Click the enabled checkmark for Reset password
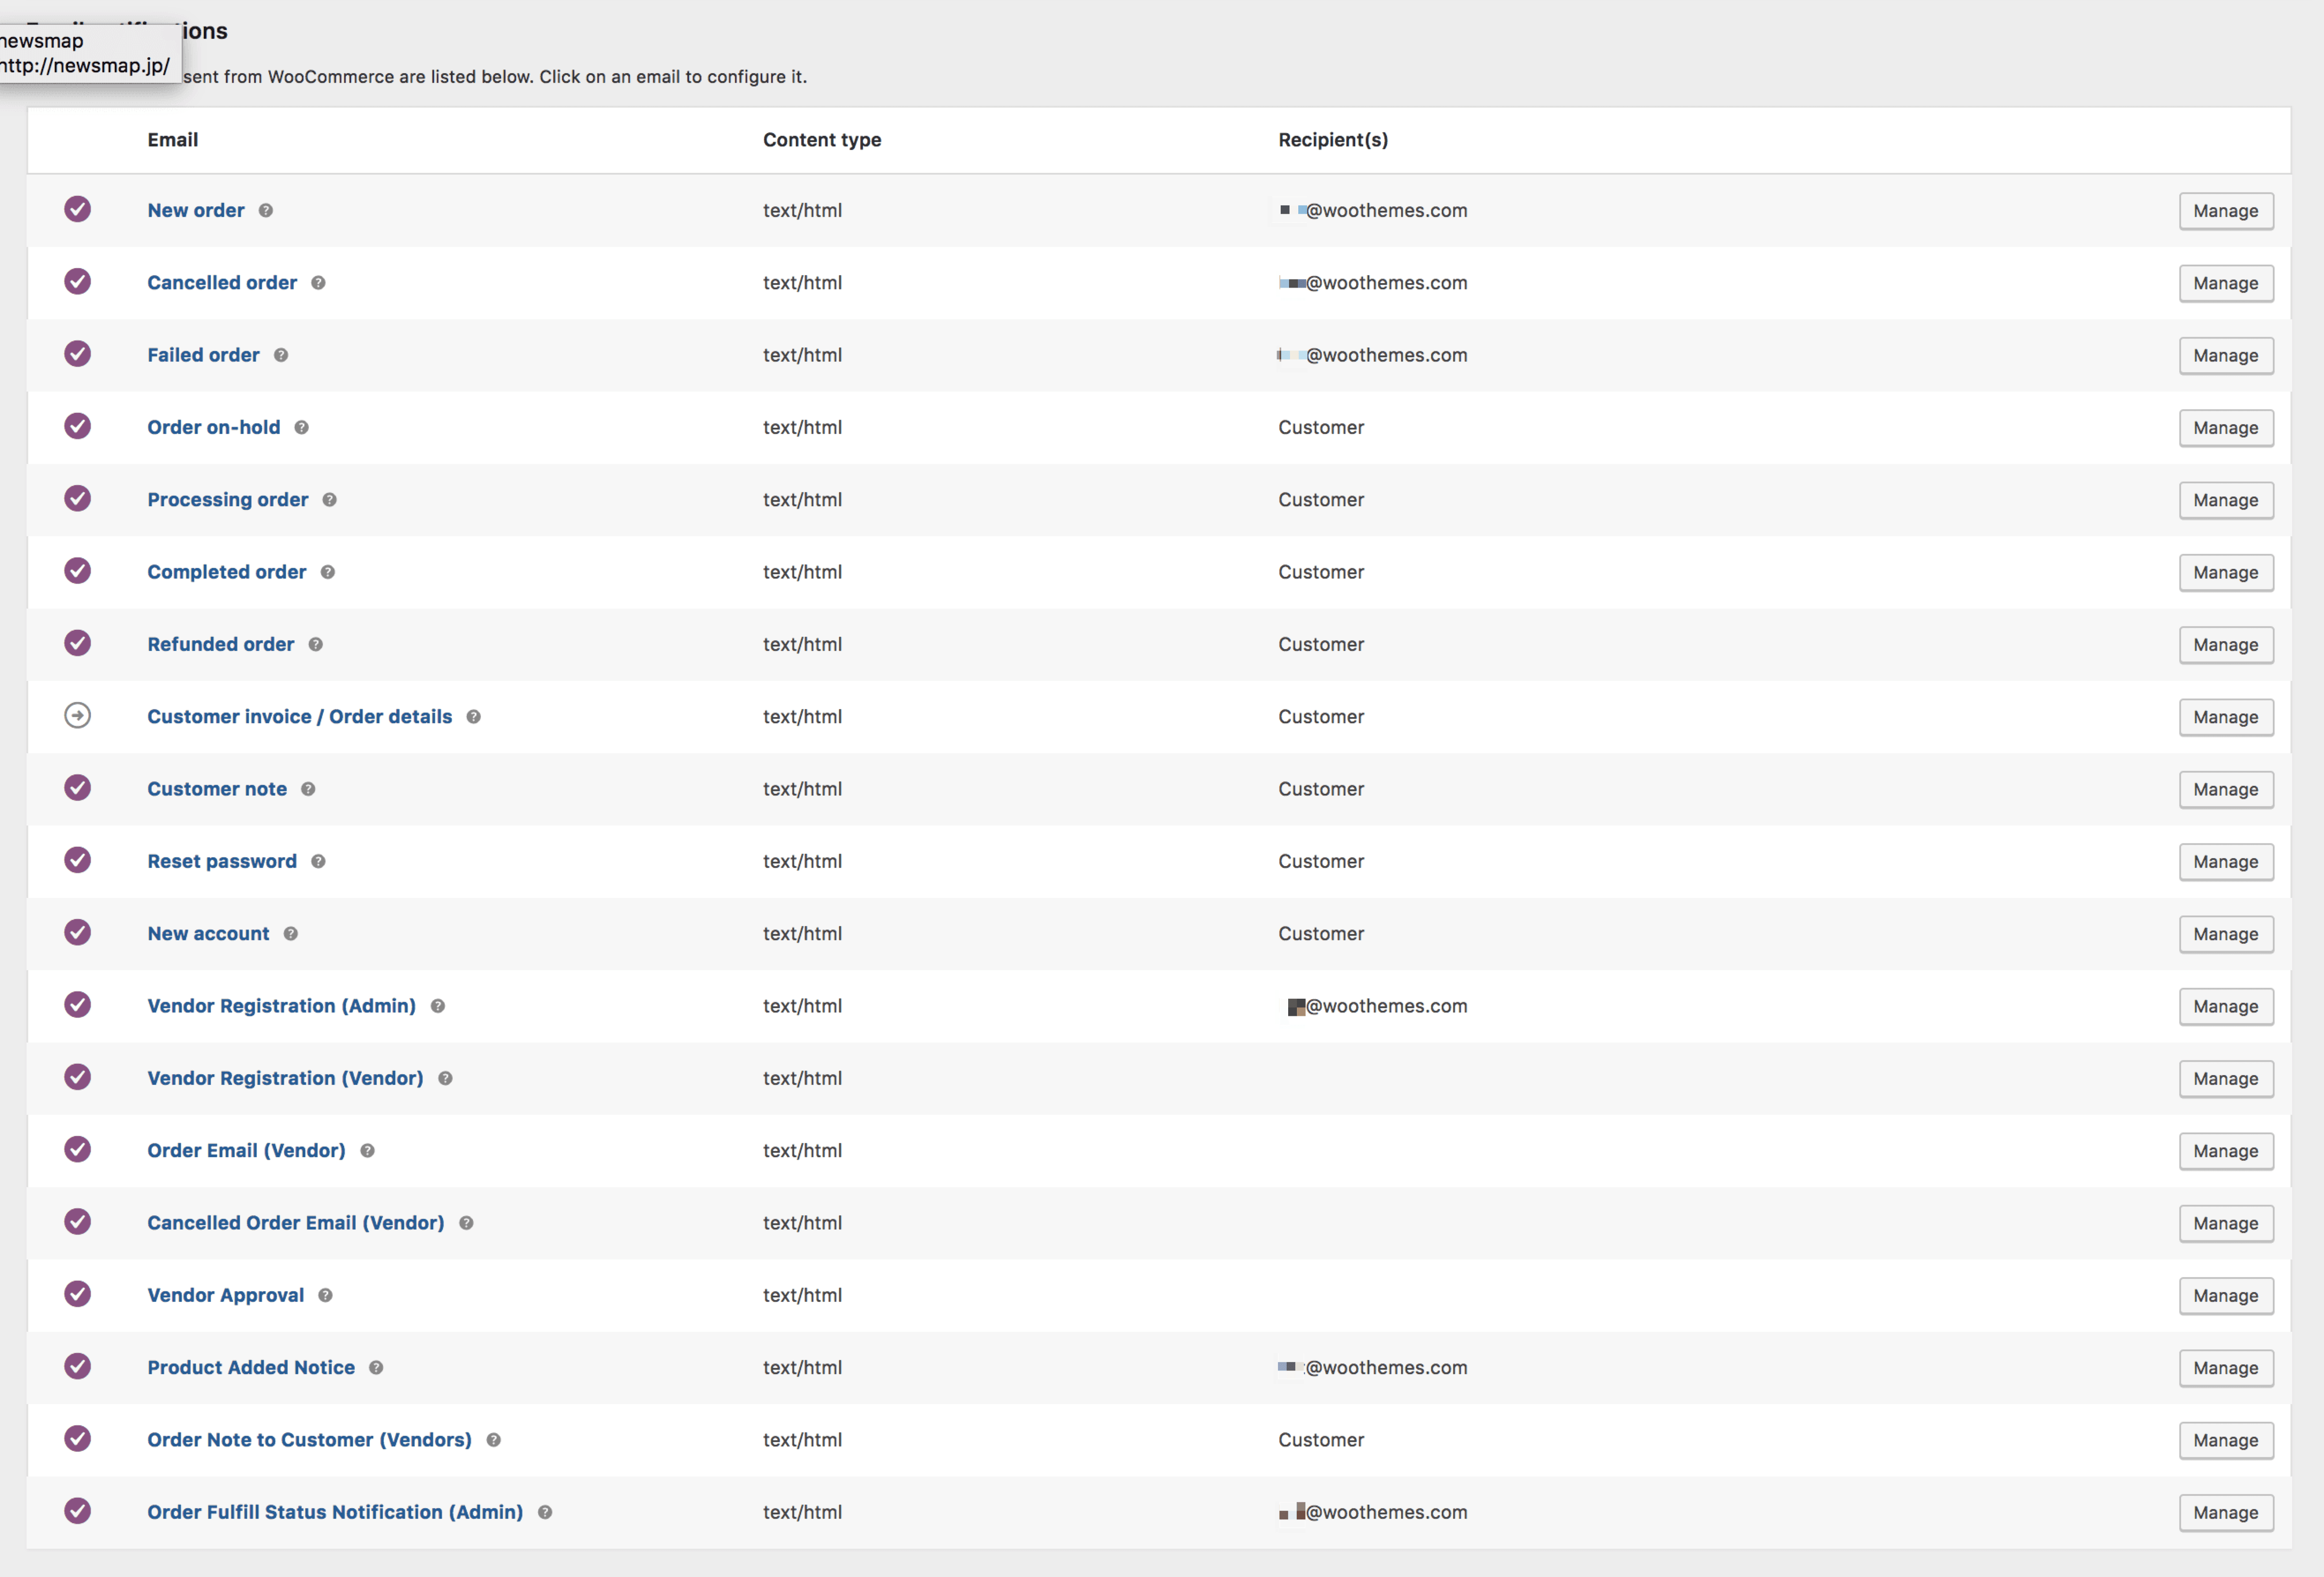The width and height of the screenshot is (2324, 1577). click(x=78, y=860)
